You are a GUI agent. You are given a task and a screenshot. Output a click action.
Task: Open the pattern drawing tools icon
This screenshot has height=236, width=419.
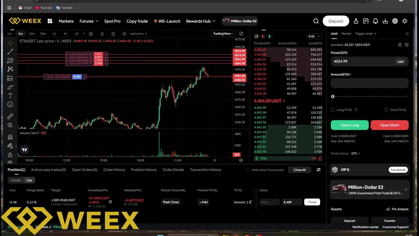click(10, 69)
